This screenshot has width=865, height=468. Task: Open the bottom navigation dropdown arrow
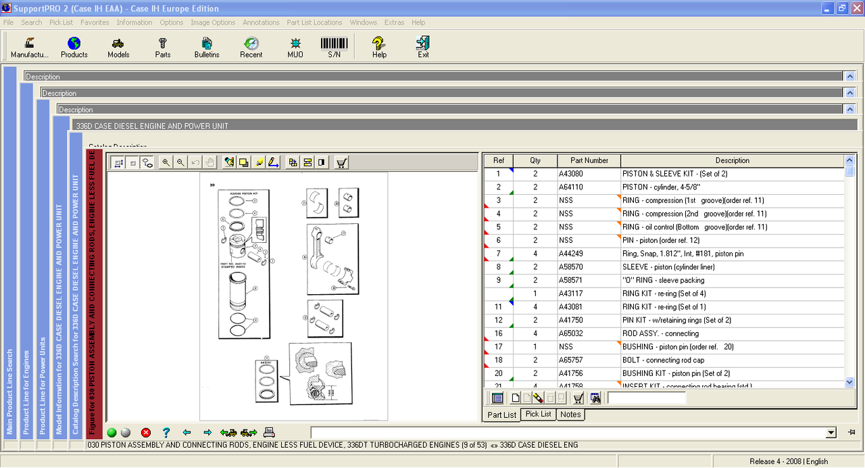pos(831,433)
